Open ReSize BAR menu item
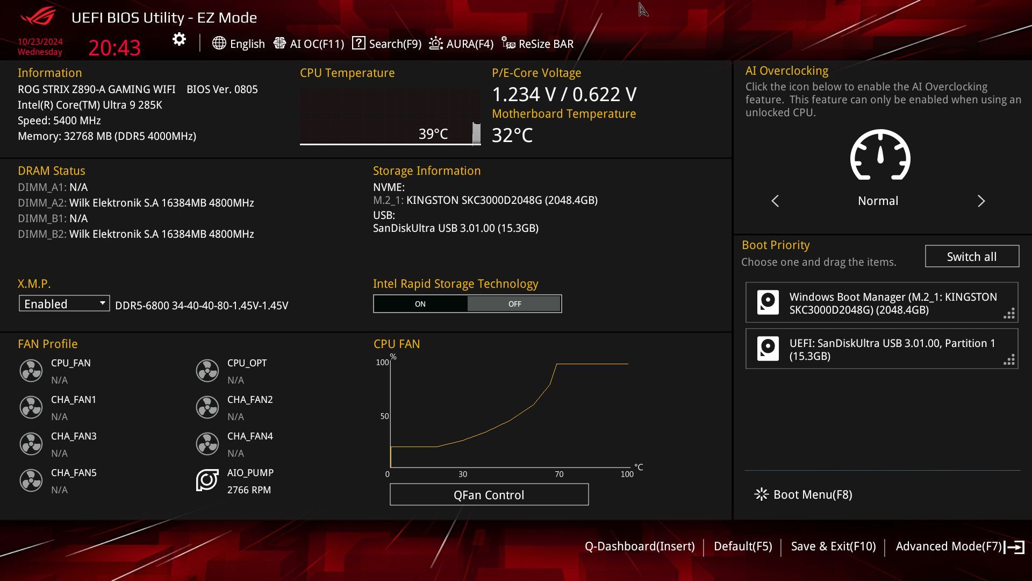 pos(537,44)
